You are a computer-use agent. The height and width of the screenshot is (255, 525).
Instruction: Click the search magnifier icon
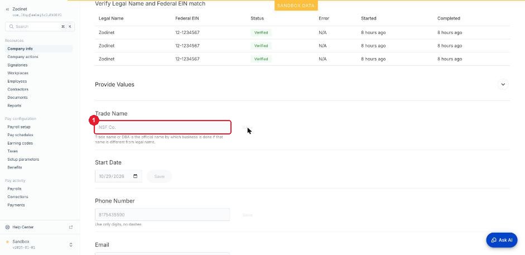tap(11, 26)
